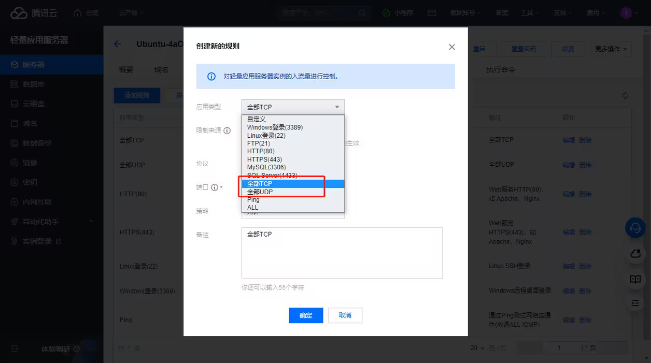Open 服务器 in the left sidebar
651x363 pixels.
click(x=52, y=65)
